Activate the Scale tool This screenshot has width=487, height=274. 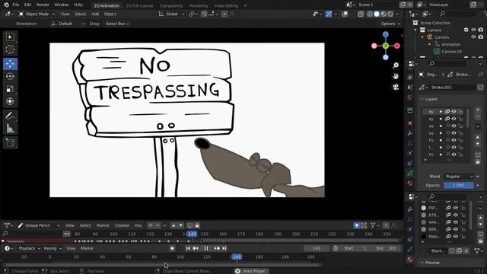coord(10,89)
